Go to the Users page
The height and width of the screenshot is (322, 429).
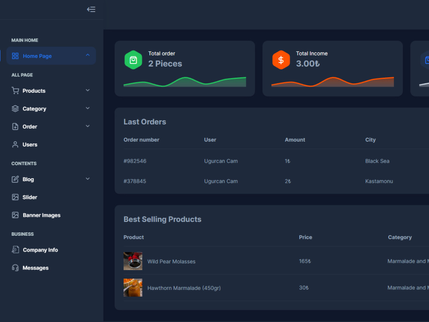point(51,145)
